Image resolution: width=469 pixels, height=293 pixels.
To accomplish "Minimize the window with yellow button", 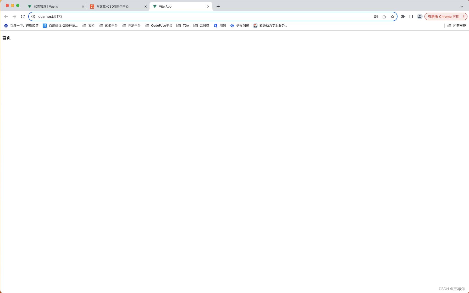I will click(x=13, y=5).
